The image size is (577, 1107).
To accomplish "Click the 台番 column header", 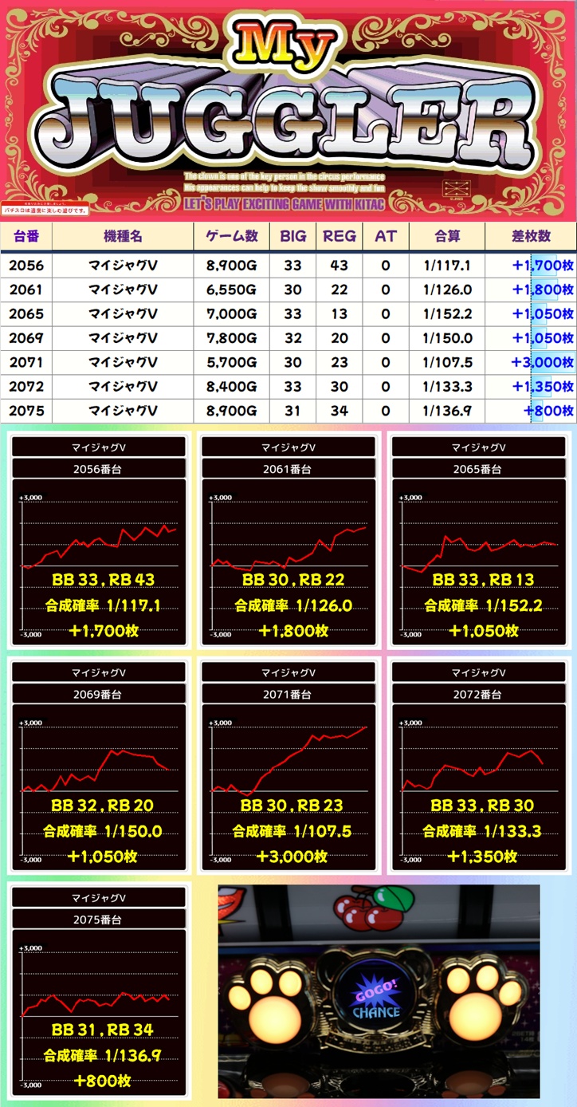I will point(27,236).
